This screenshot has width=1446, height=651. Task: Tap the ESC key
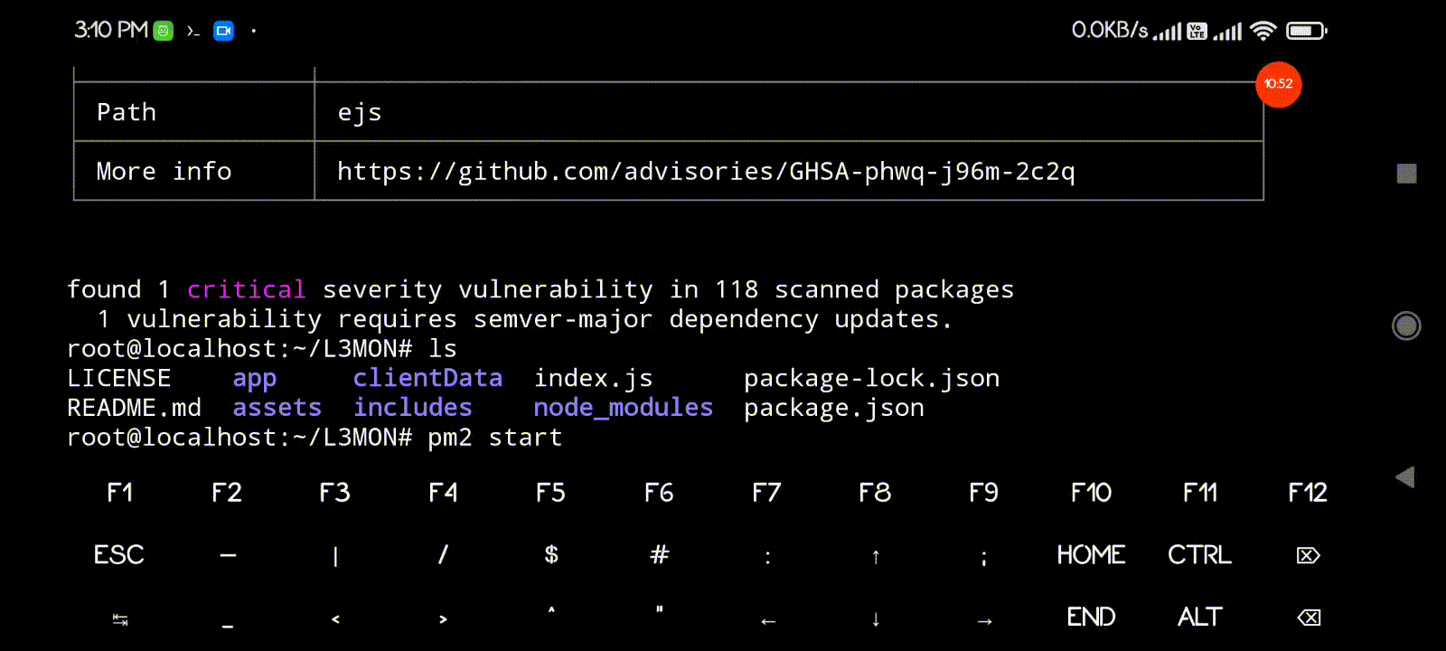click(x=119, y=554)
